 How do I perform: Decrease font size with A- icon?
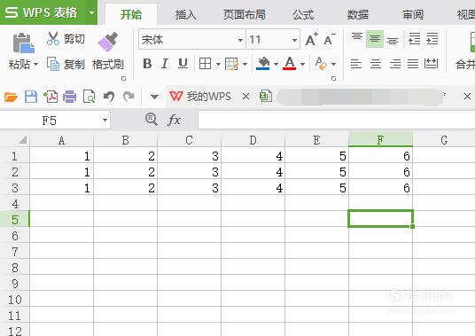(330, 39)
